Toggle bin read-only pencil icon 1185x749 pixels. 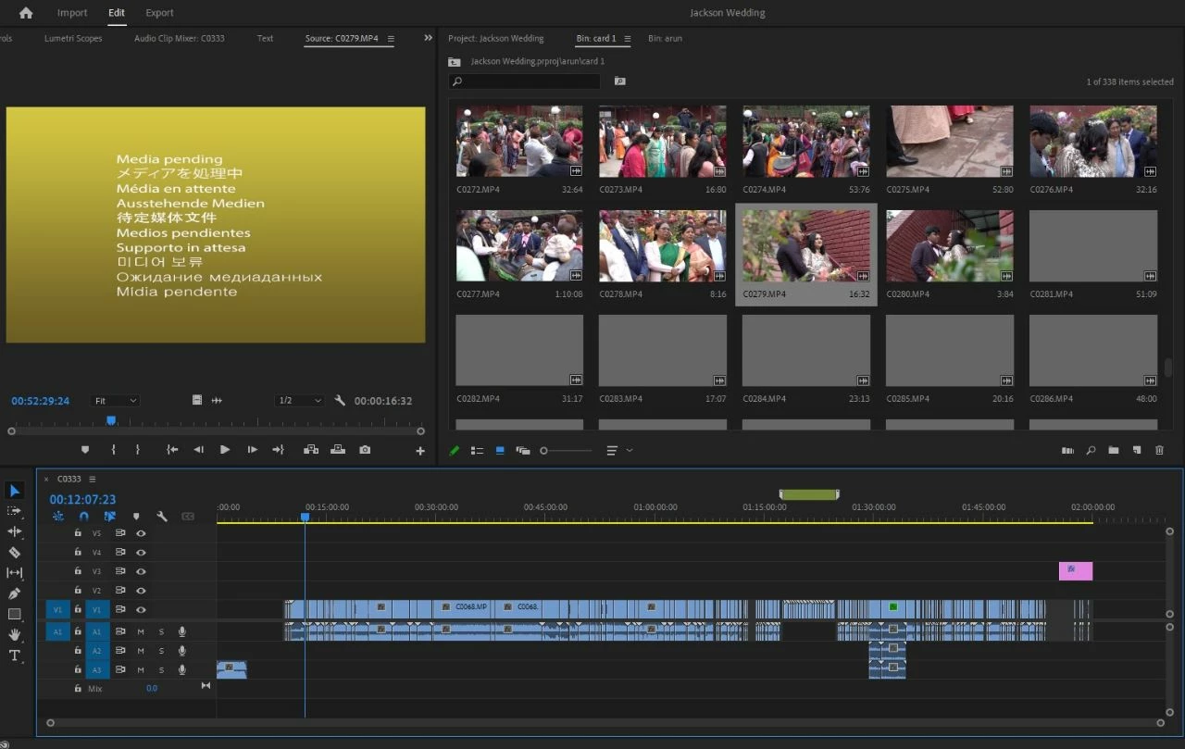point(454,451)
